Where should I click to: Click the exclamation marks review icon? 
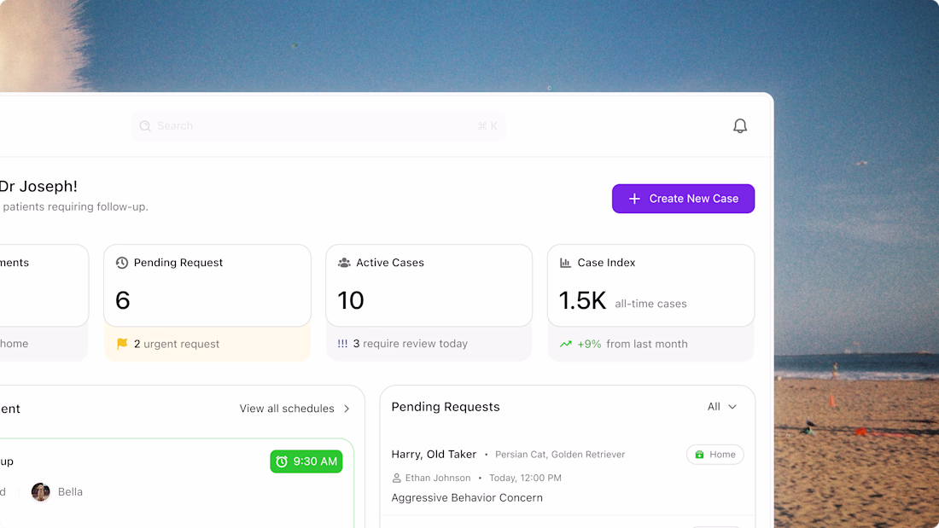point(342,344)
